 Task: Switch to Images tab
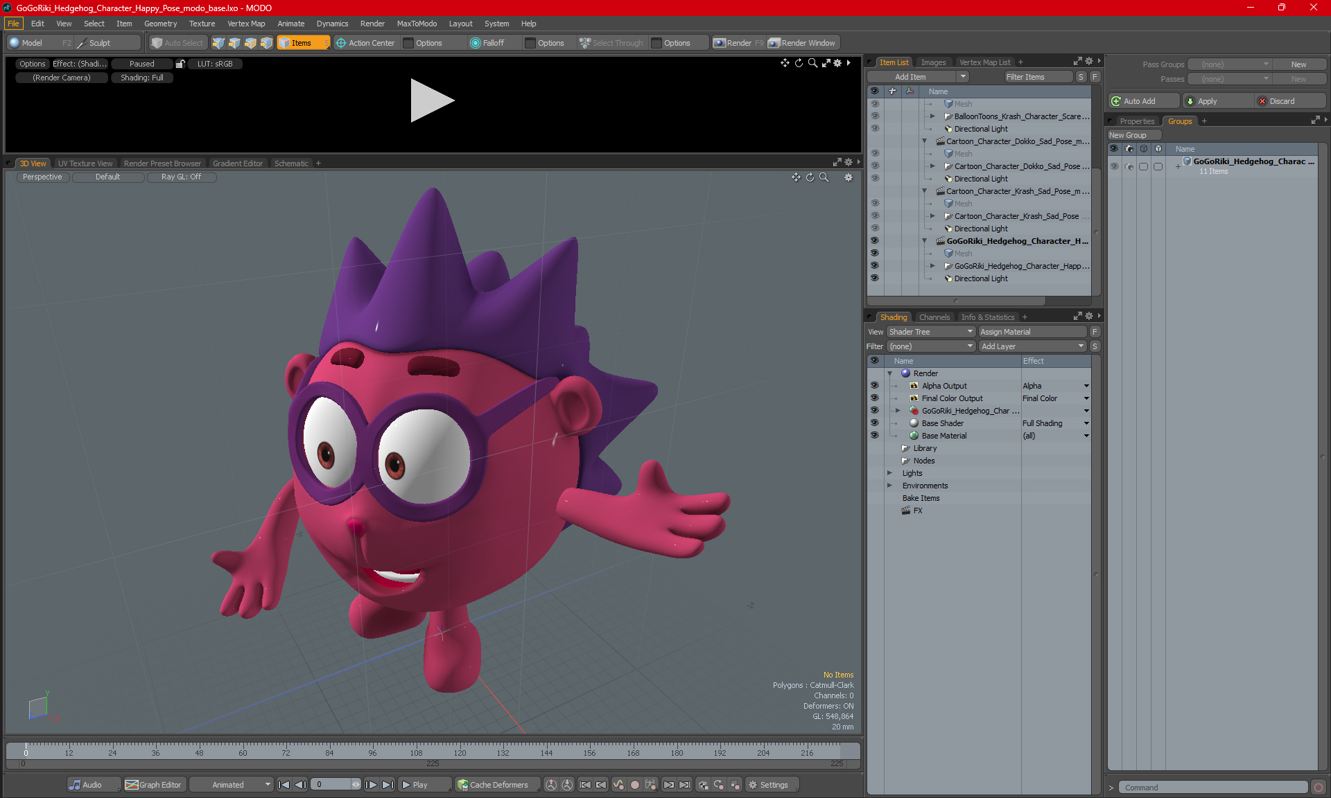(933, 62)
